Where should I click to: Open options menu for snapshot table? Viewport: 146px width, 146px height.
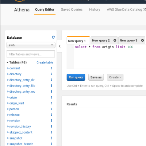coord(51,138)
